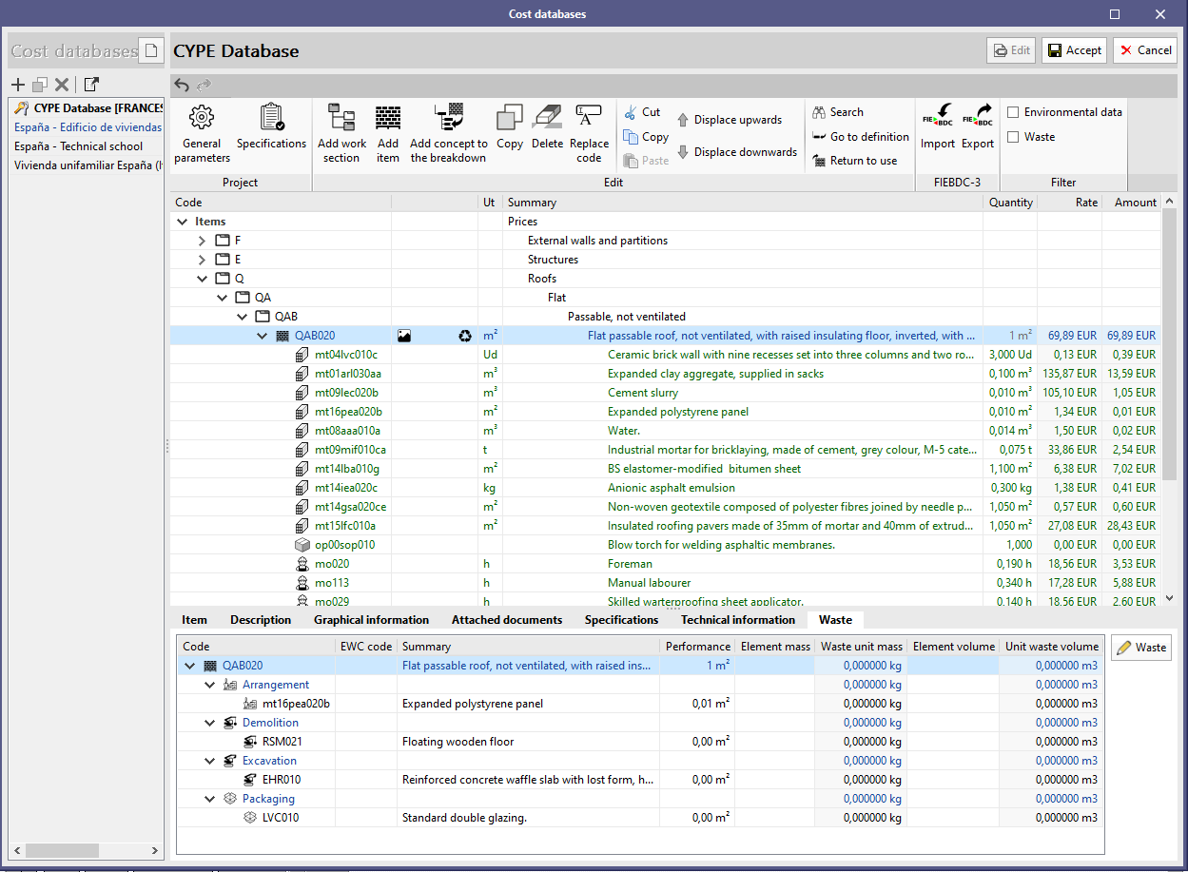Collapse the Arrangement waste group

[x=209, y=685]
